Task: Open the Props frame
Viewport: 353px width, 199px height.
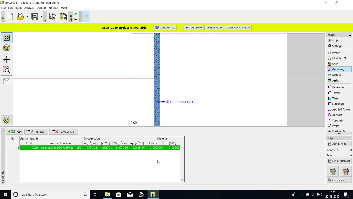Action: coord(339,126)
